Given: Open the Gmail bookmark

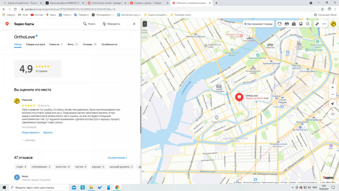Looking at the screenshot, I should pos(23,15).
